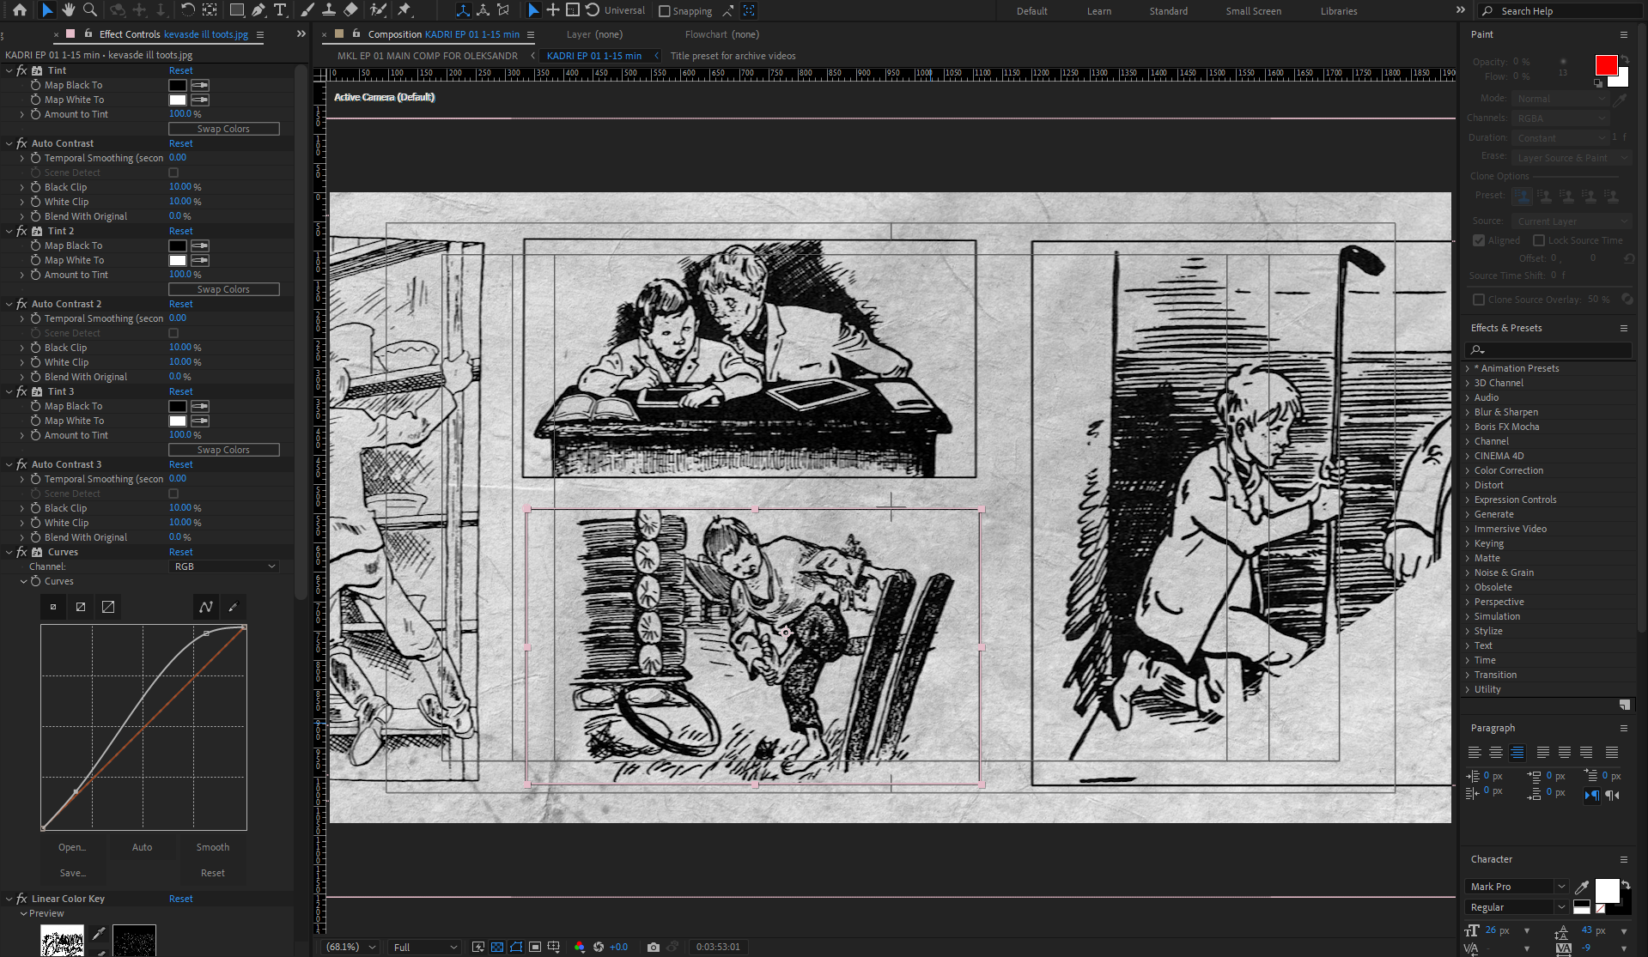The image size is (1648, 957).
Task: Click the red foreground color swatch
Action: 1606,65
